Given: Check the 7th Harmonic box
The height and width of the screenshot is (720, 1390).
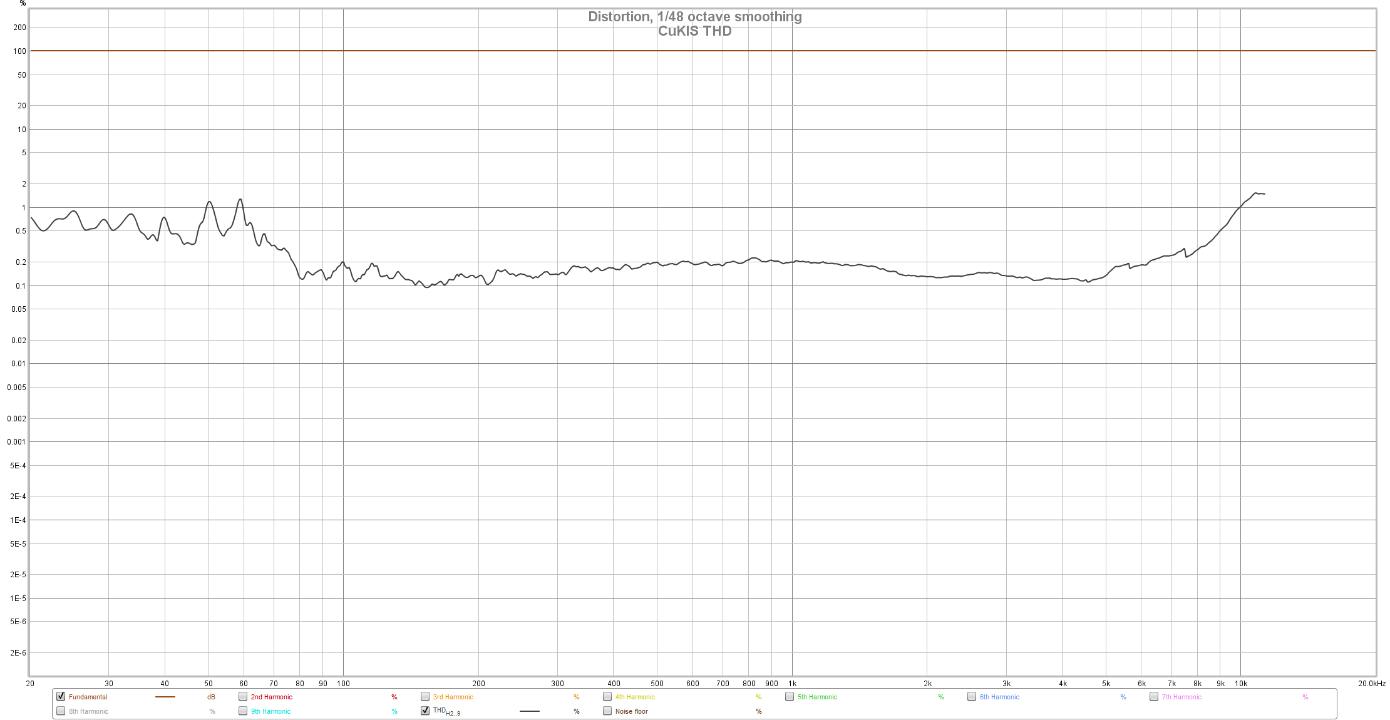Looking at the screenshot, I should (1154, 696).
